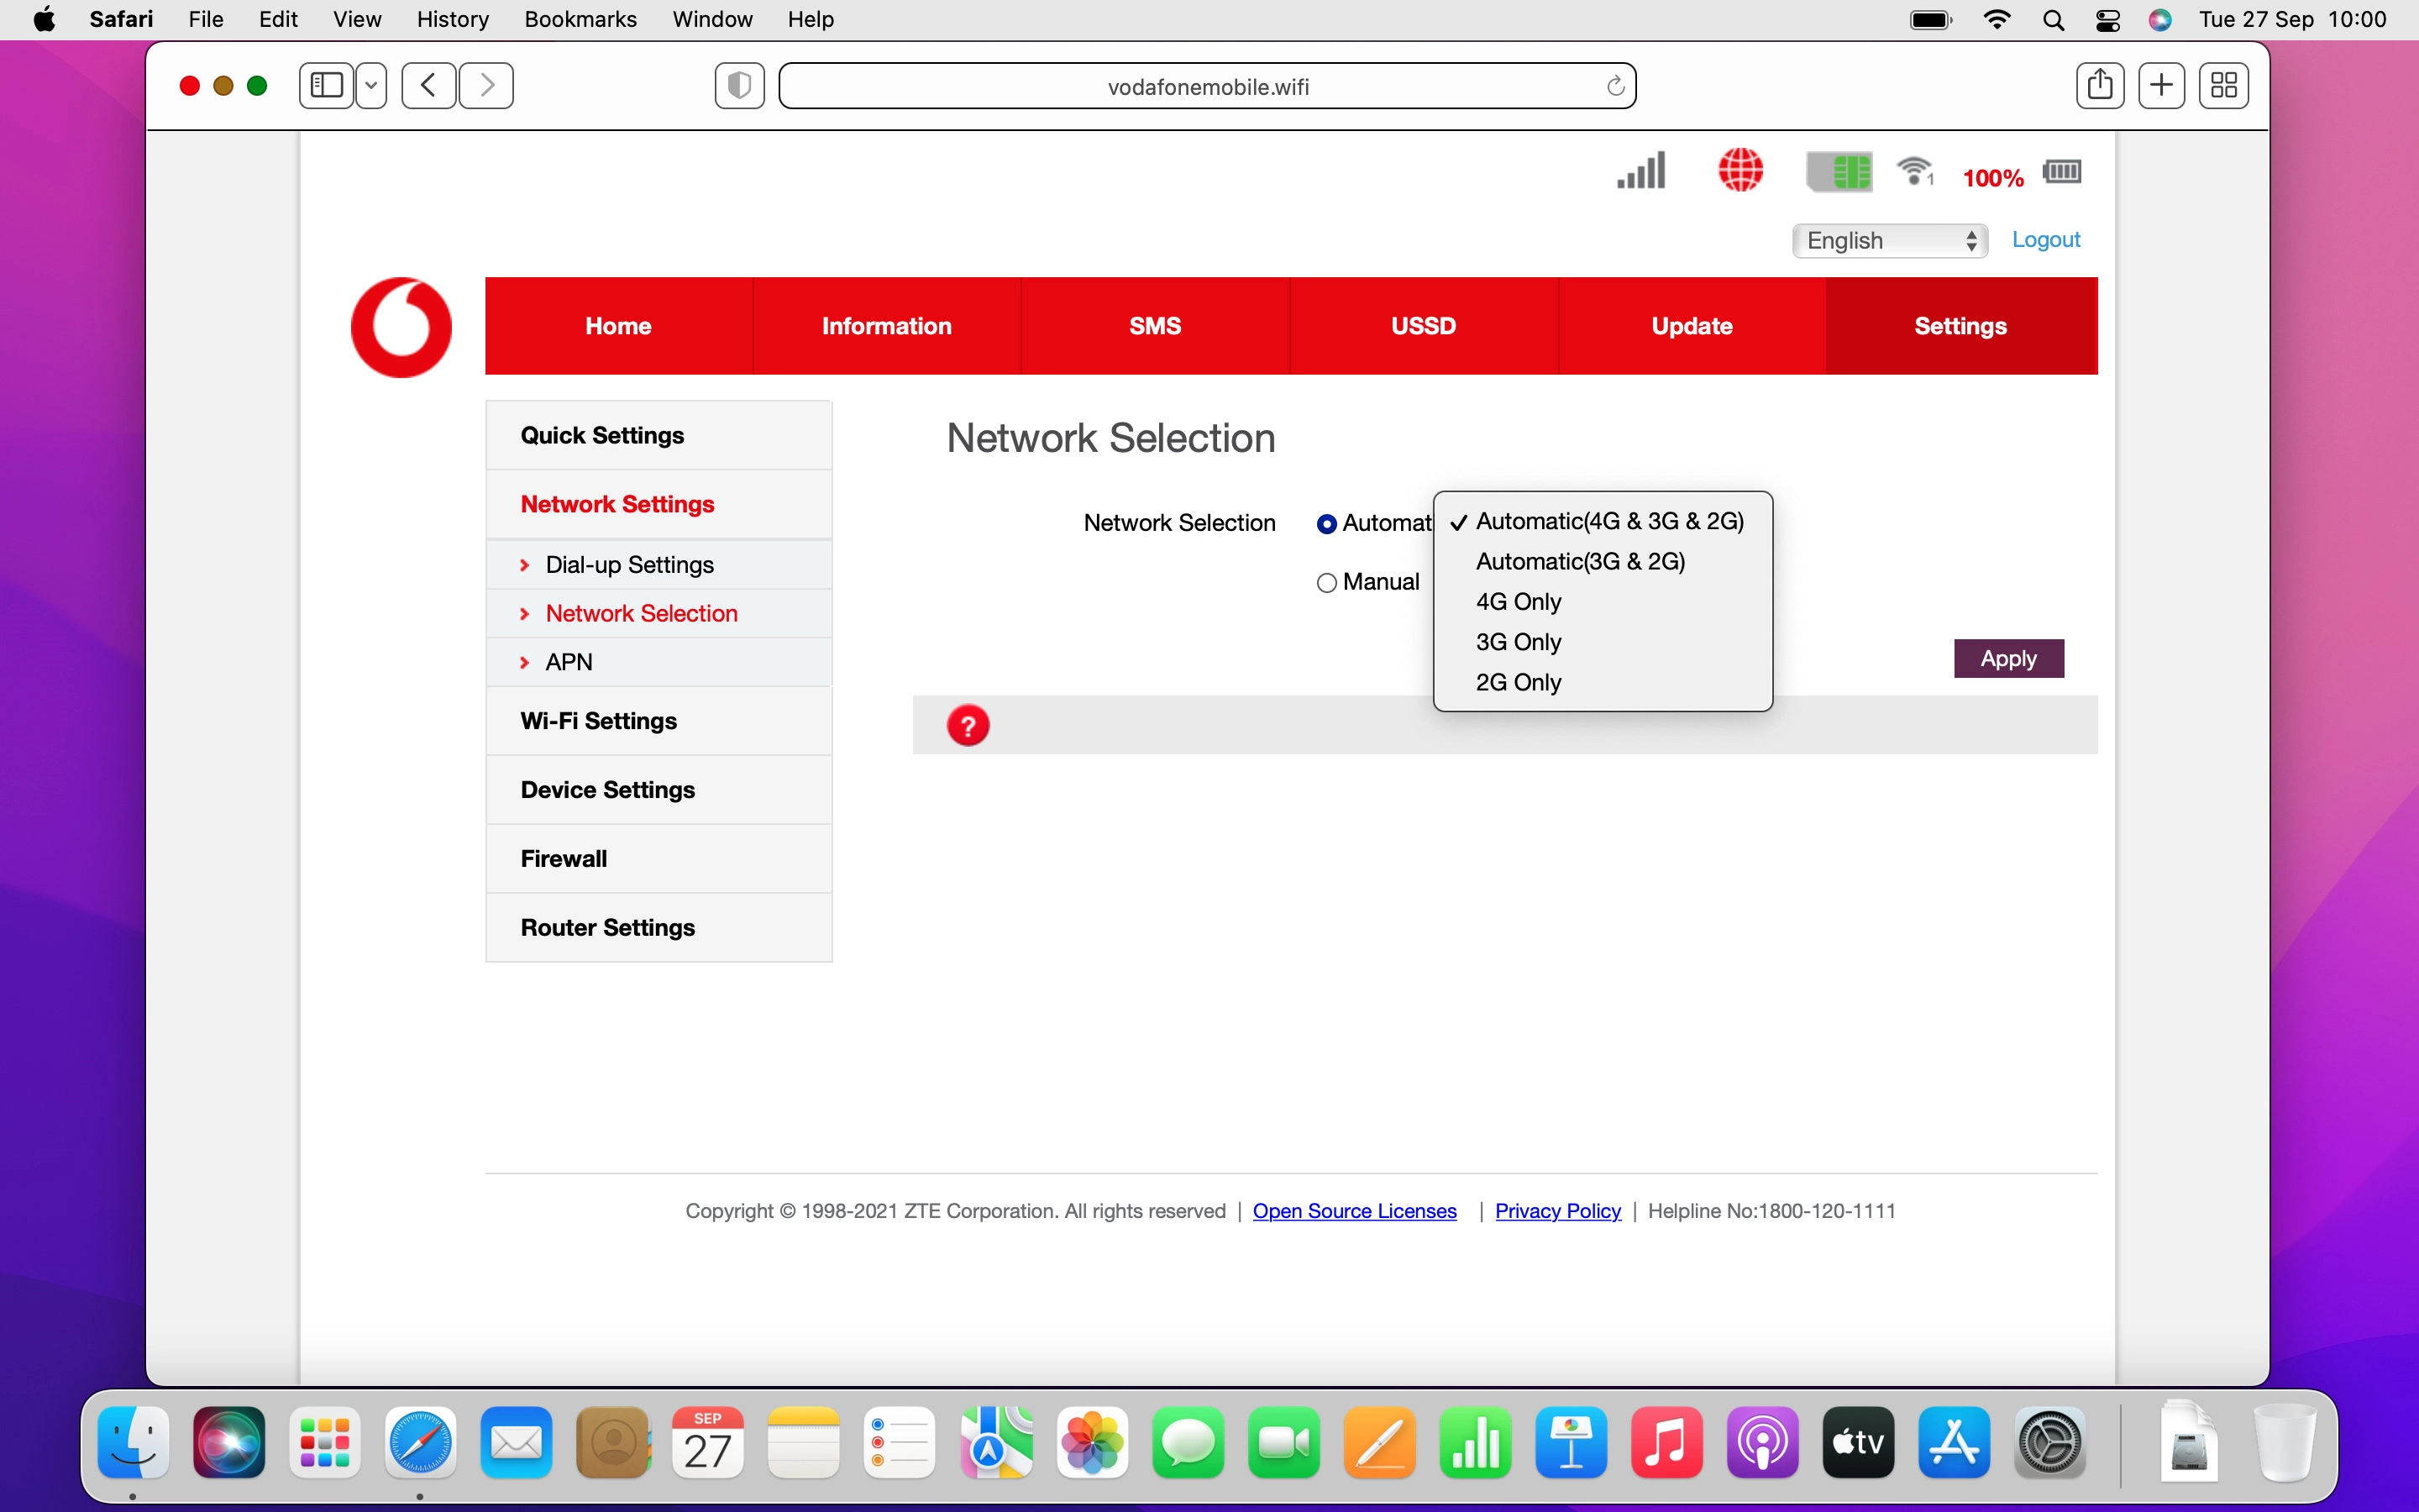Open Launchpad from the Dock

(324, 1442)
